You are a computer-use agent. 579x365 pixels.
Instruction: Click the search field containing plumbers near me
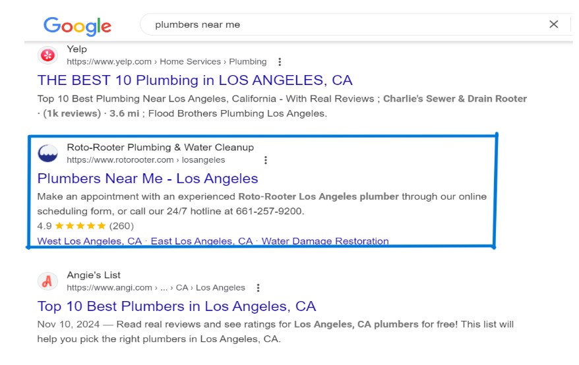click(x=343, y=24)
